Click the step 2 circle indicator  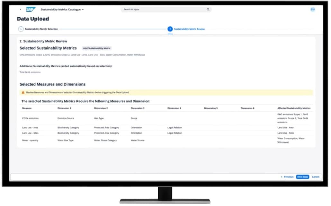coord(169,29)
